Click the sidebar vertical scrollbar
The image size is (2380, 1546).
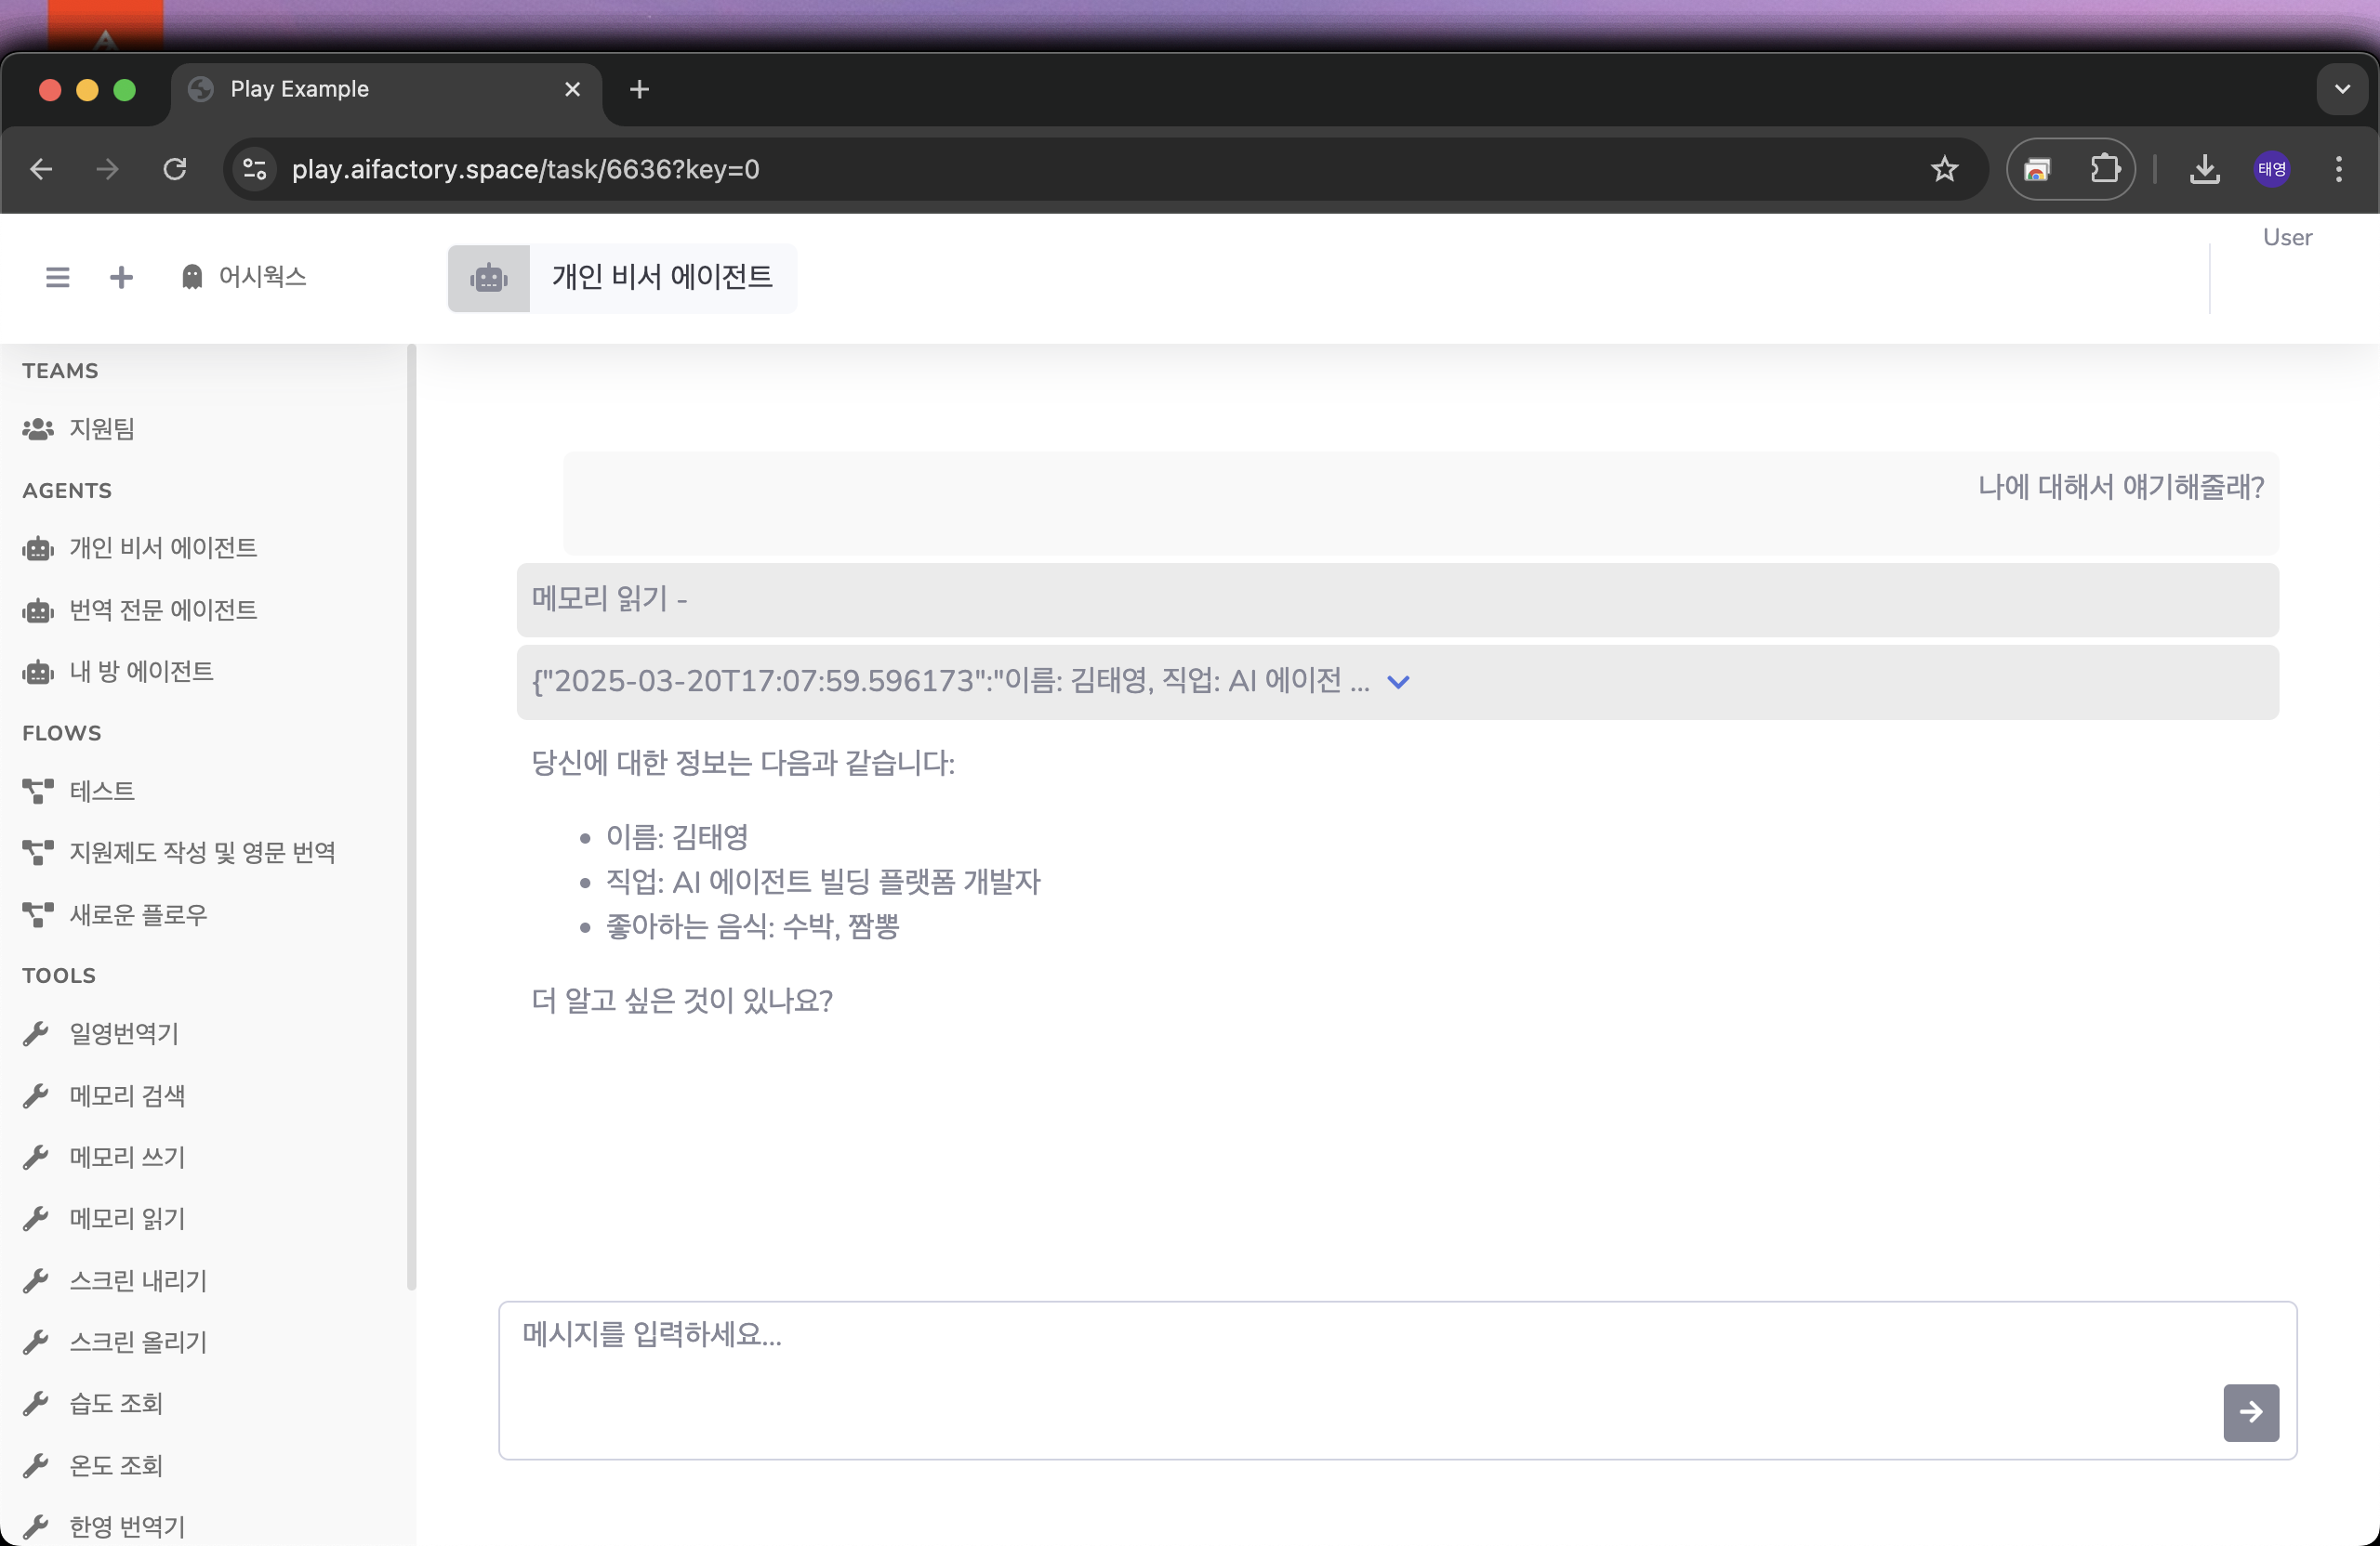coord(411,818)
